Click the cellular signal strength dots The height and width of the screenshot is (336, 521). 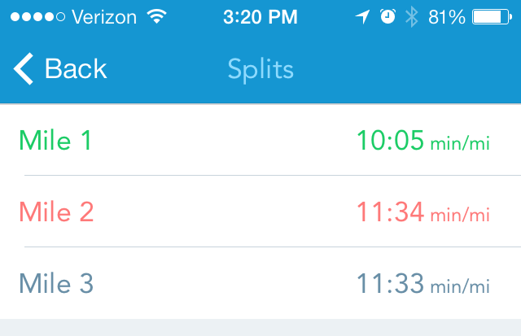click(x=34, y=16)
